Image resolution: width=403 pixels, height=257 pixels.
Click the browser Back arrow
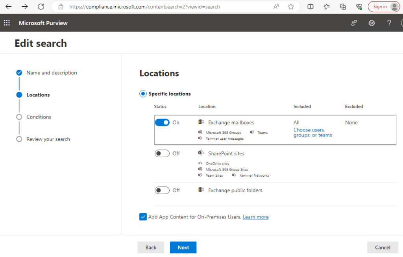click(9, 7)
